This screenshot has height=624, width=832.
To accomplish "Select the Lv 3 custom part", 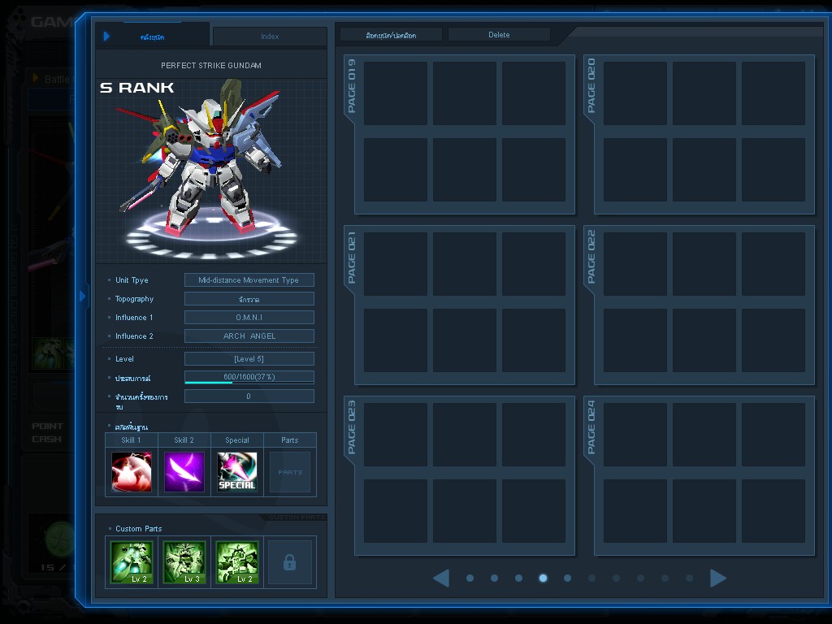I will [x=184, y=562].
